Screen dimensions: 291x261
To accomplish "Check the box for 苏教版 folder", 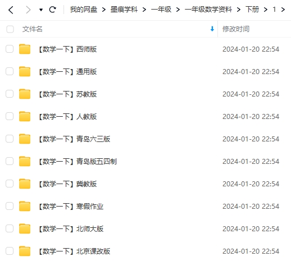I will tap(10, 94).
